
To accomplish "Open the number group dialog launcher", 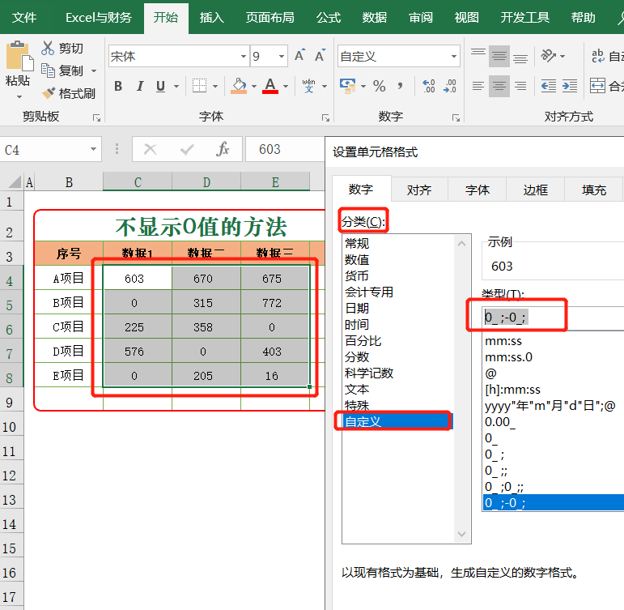I will [x=456, y=118].
